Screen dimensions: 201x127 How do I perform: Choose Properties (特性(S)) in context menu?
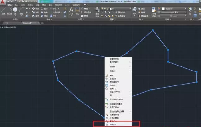[x=118, y=125]
